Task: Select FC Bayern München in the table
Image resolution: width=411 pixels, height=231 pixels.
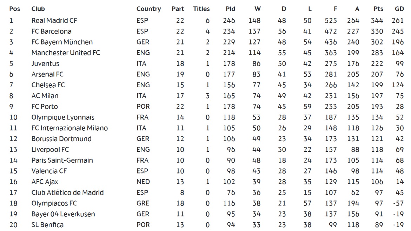Action: 62,42
